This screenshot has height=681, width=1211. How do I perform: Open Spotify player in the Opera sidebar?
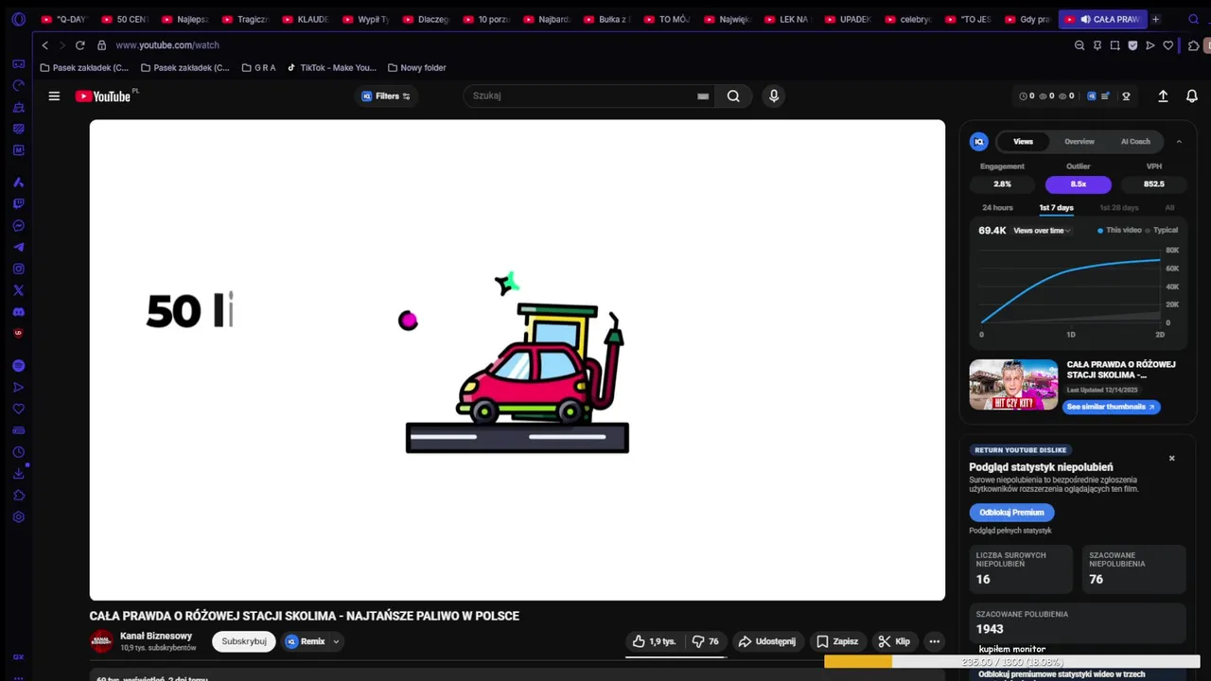pyautogui.click(x=18, y=365)
